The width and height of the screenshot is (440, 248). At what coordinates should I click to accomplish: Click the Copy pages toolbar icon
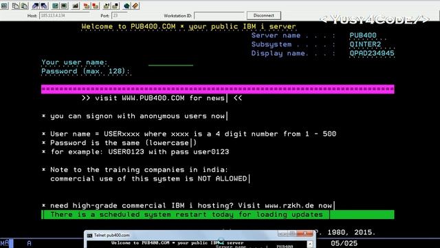tap(16, 6)
